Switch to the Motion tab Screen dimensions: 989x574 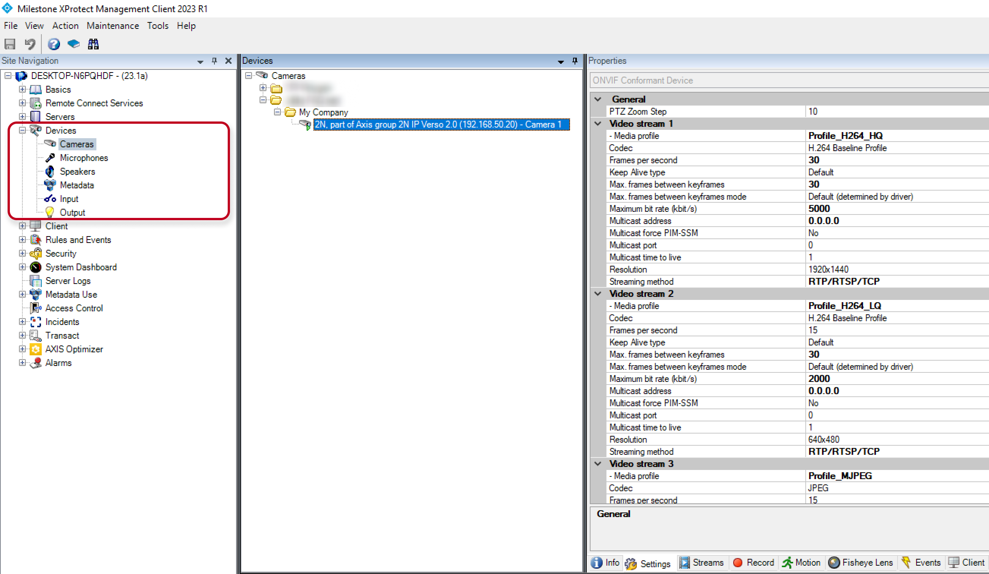pos(802,563)
